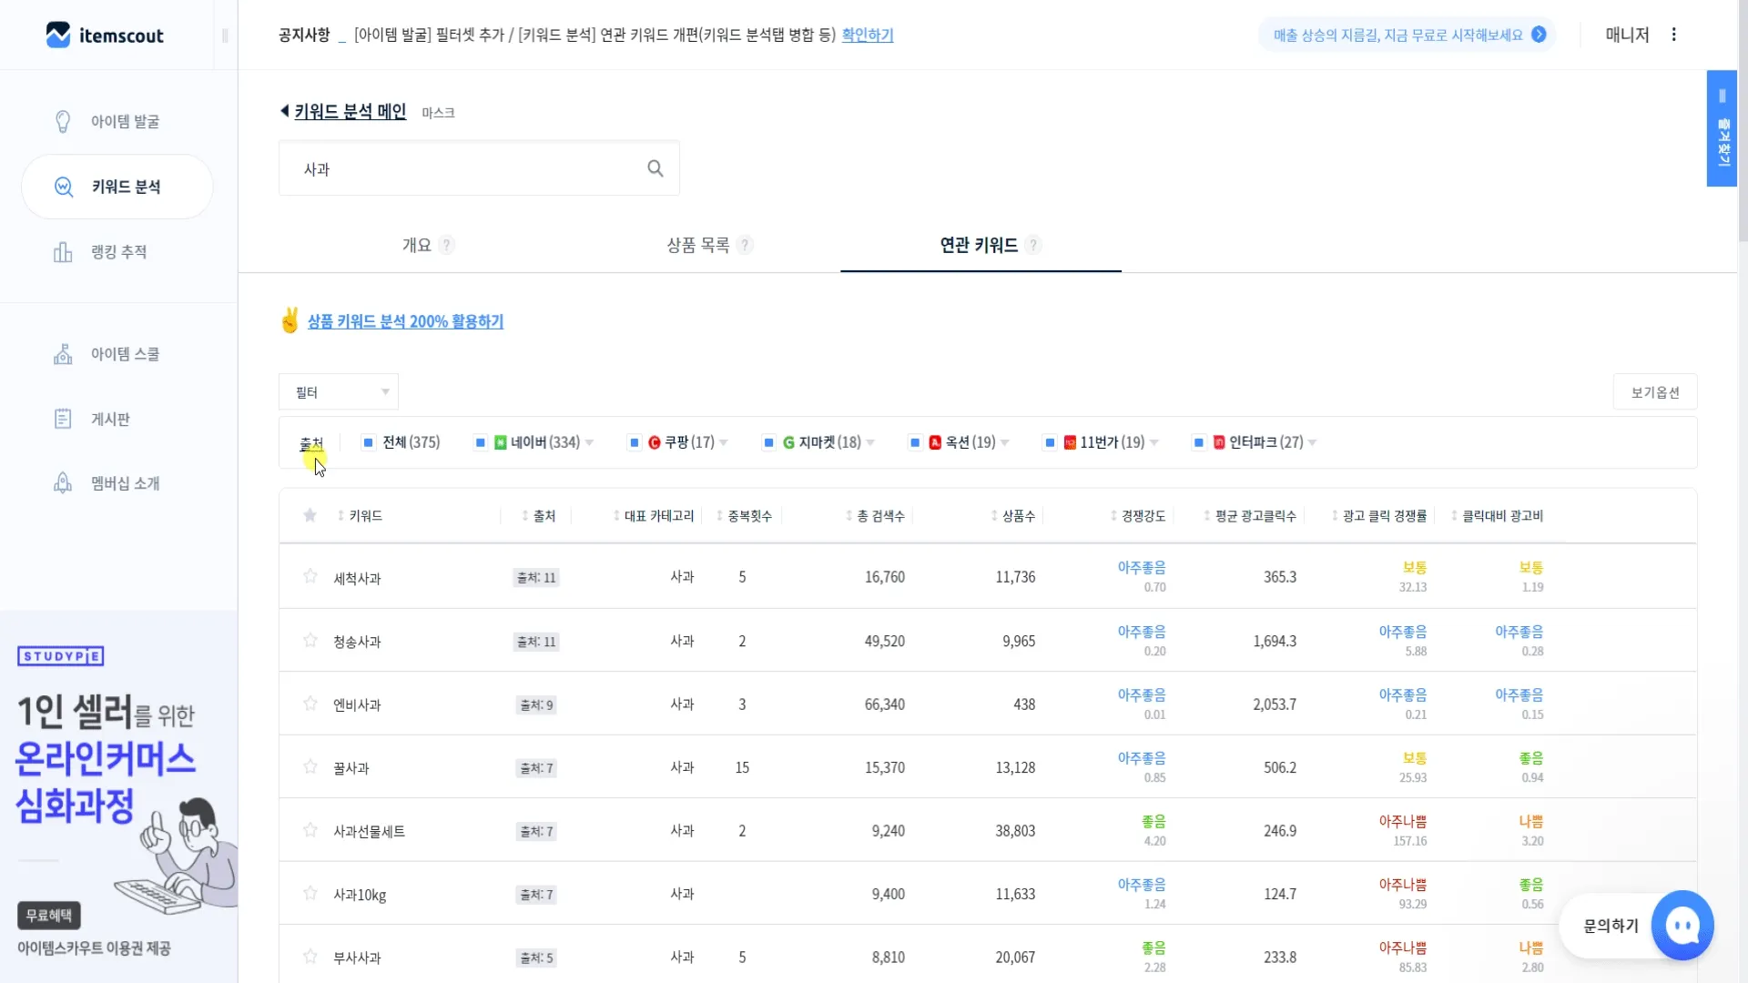The width and height of the screenshot is (1748, 983).
Task: Favorite the 세척사과 row star
Action: click(x=310, y=576)
